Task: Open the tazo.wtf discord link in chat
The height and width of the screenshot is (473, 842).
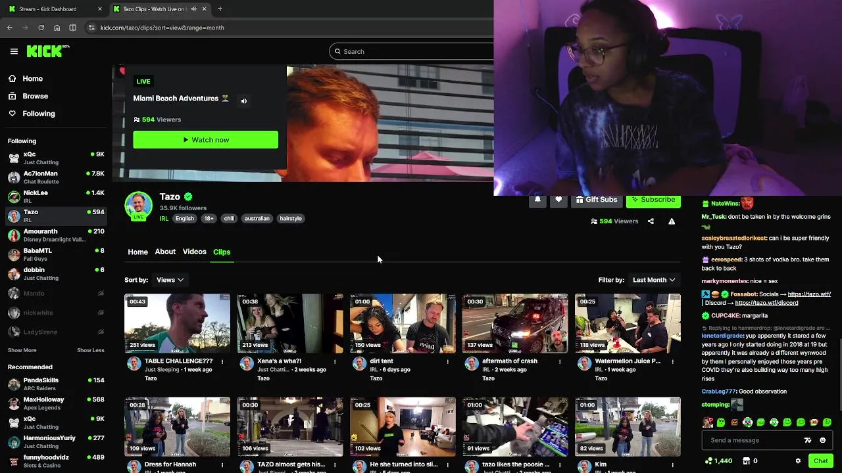Action: pos(766,303)
